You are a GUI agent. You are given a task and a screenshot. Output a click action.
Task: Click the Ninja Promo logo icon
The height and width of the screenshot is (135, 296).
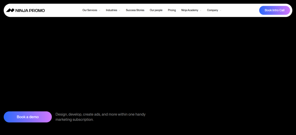click(x=10, y=10)
